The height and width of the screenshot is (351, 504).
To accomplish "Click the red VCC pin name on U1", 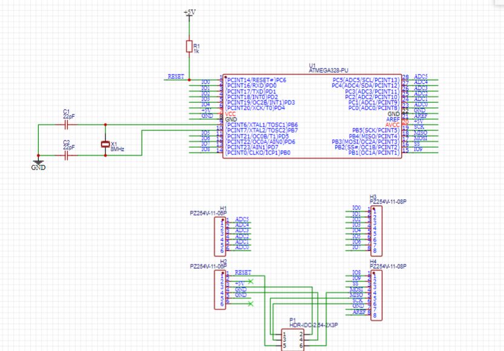I will [231, 114].
